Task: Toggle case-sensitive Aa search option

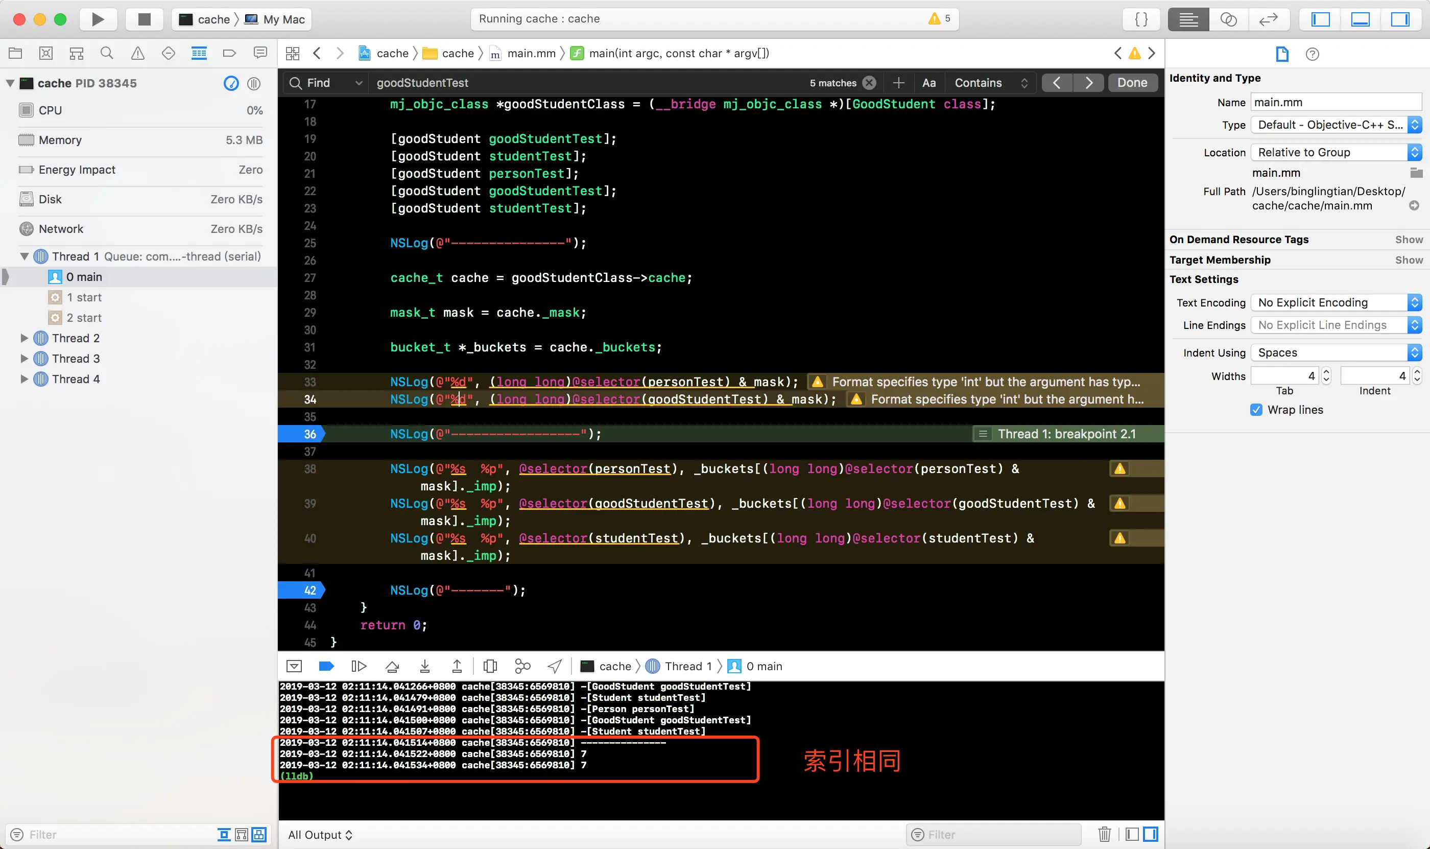Action: 929,83
